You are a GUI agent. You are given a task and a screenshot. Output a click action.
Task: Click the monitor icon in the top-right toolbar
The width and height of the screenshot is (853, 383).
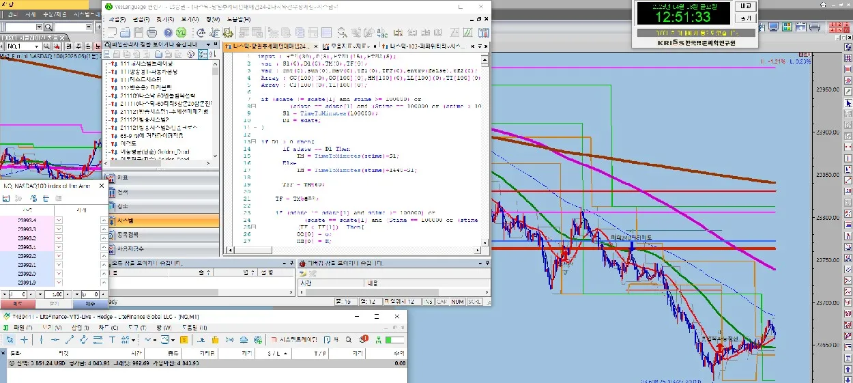click(773, 27)
